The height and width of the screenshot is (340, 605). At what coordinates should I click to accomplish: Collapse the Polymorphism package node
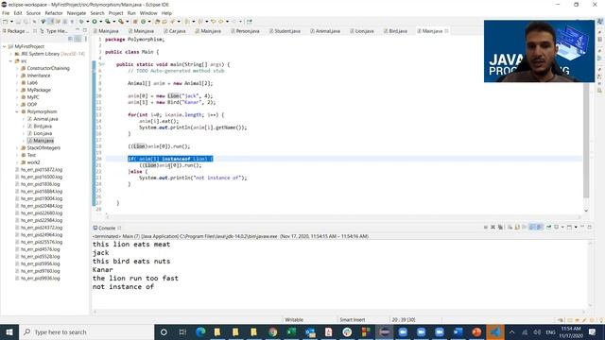pyautogui.click(x=17, y=111)
